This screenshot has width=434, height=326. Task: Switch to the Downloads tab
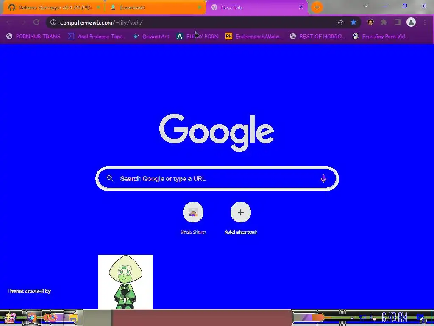(x=155, y=8)
